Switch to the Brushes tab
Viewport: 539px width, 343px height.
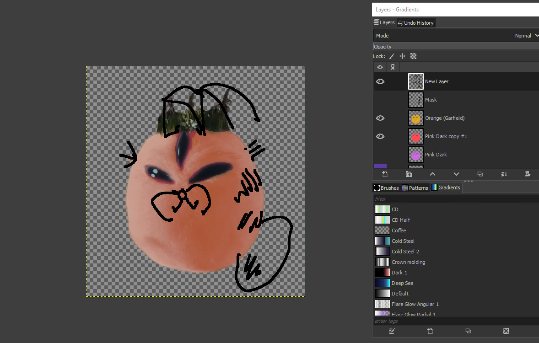coord(386,188)
